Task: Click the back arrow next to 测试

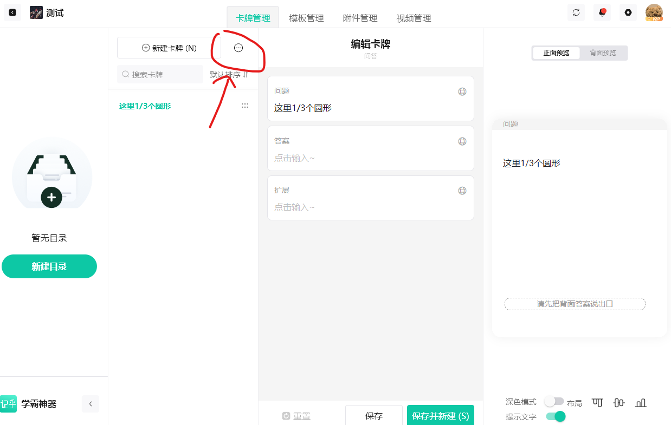Action: (12, 12)
